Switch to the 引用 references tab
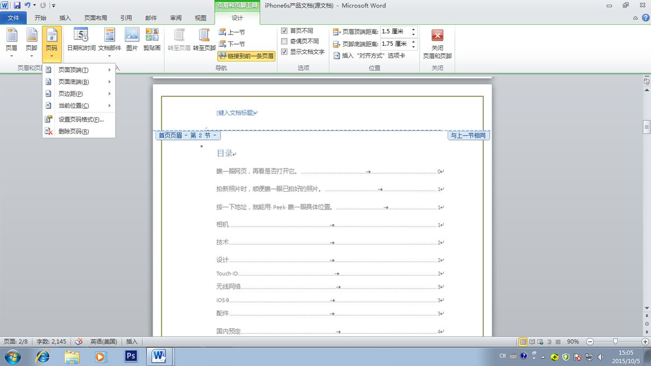The image size is (651, 366). point(126,18)
